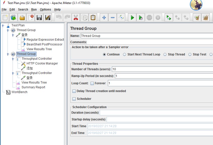The width and height of the screenshot is (213, 145).
Task: Open the Options menu
Action: click(x=46, y=10)
